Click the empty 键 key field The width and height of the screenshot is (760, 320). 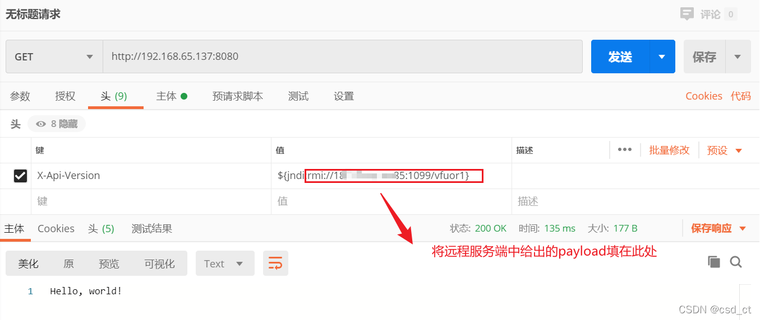[x=151, y=201]
